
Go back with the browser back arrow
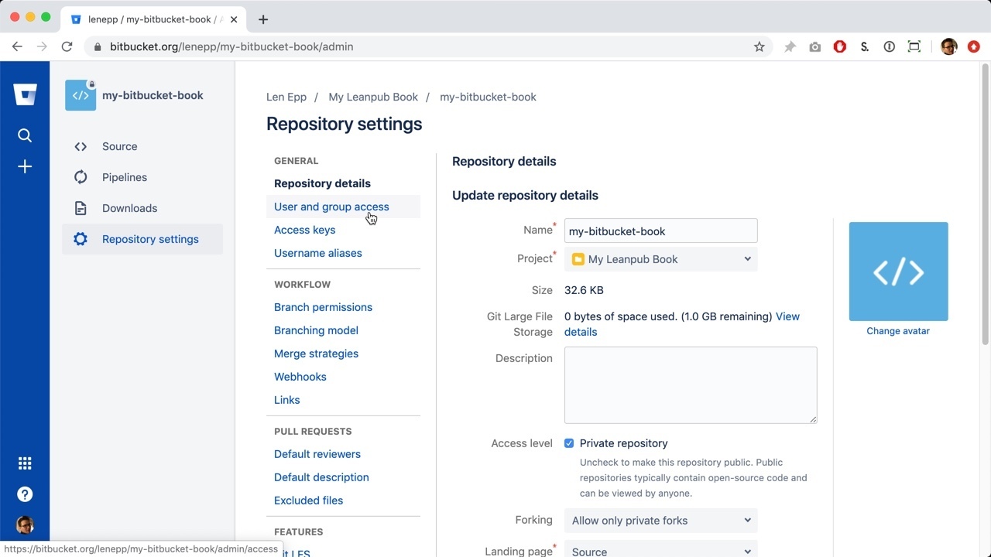17,46
